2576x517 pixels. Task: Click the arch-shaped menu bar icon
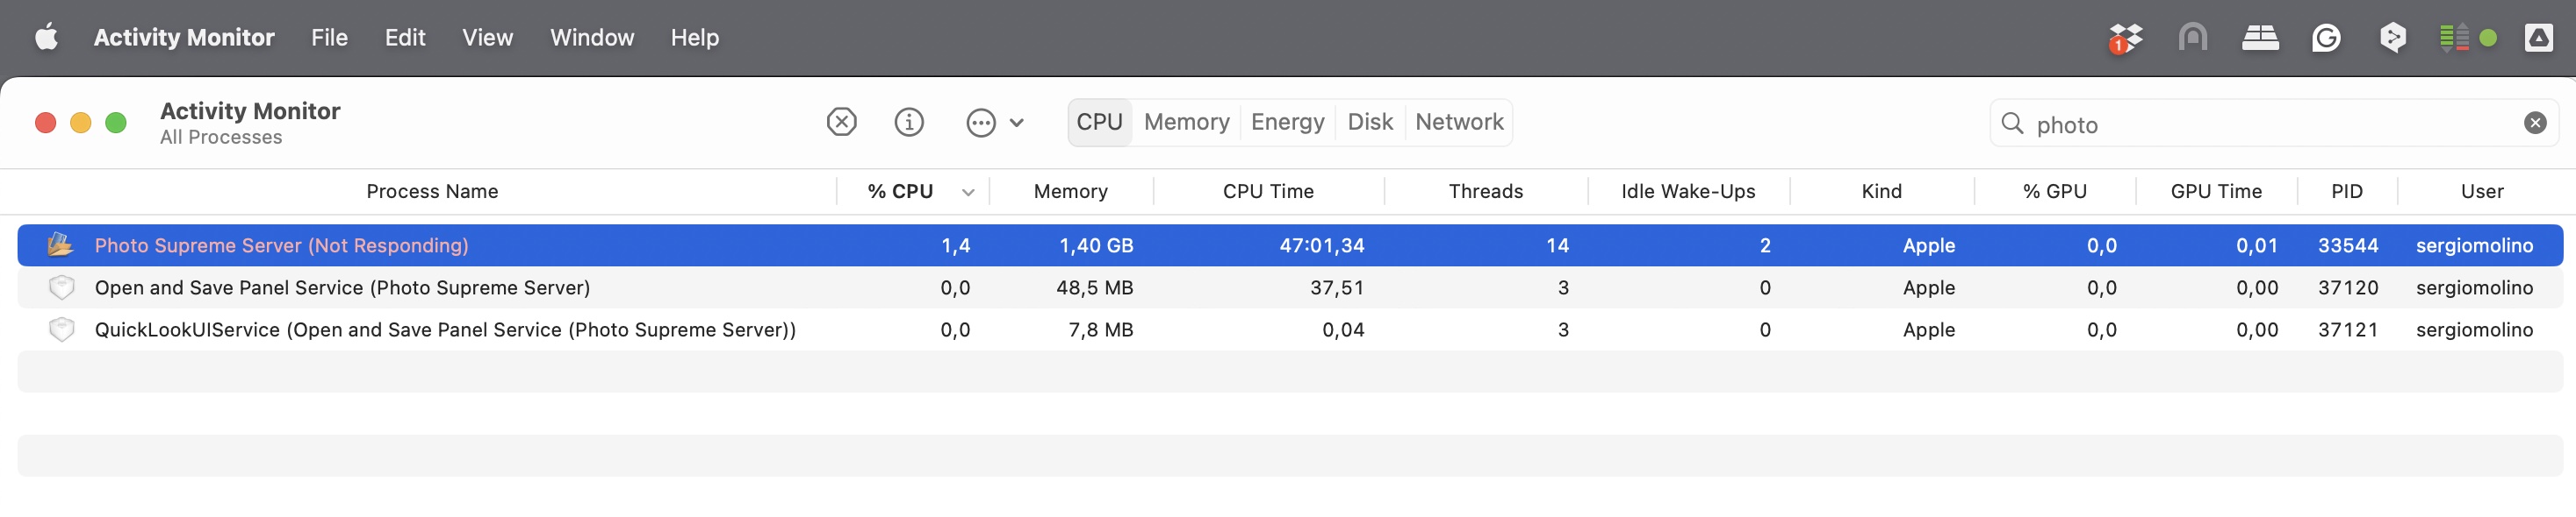(x=2192, y=38)
